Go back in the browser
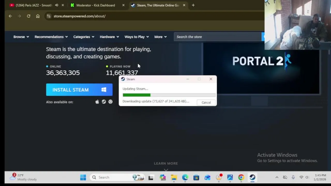 [x=10, y=16]
